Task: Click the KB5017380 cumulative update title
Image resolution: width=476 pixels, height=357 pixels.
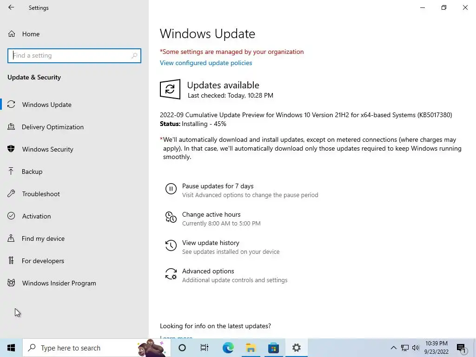Action: 306,115
